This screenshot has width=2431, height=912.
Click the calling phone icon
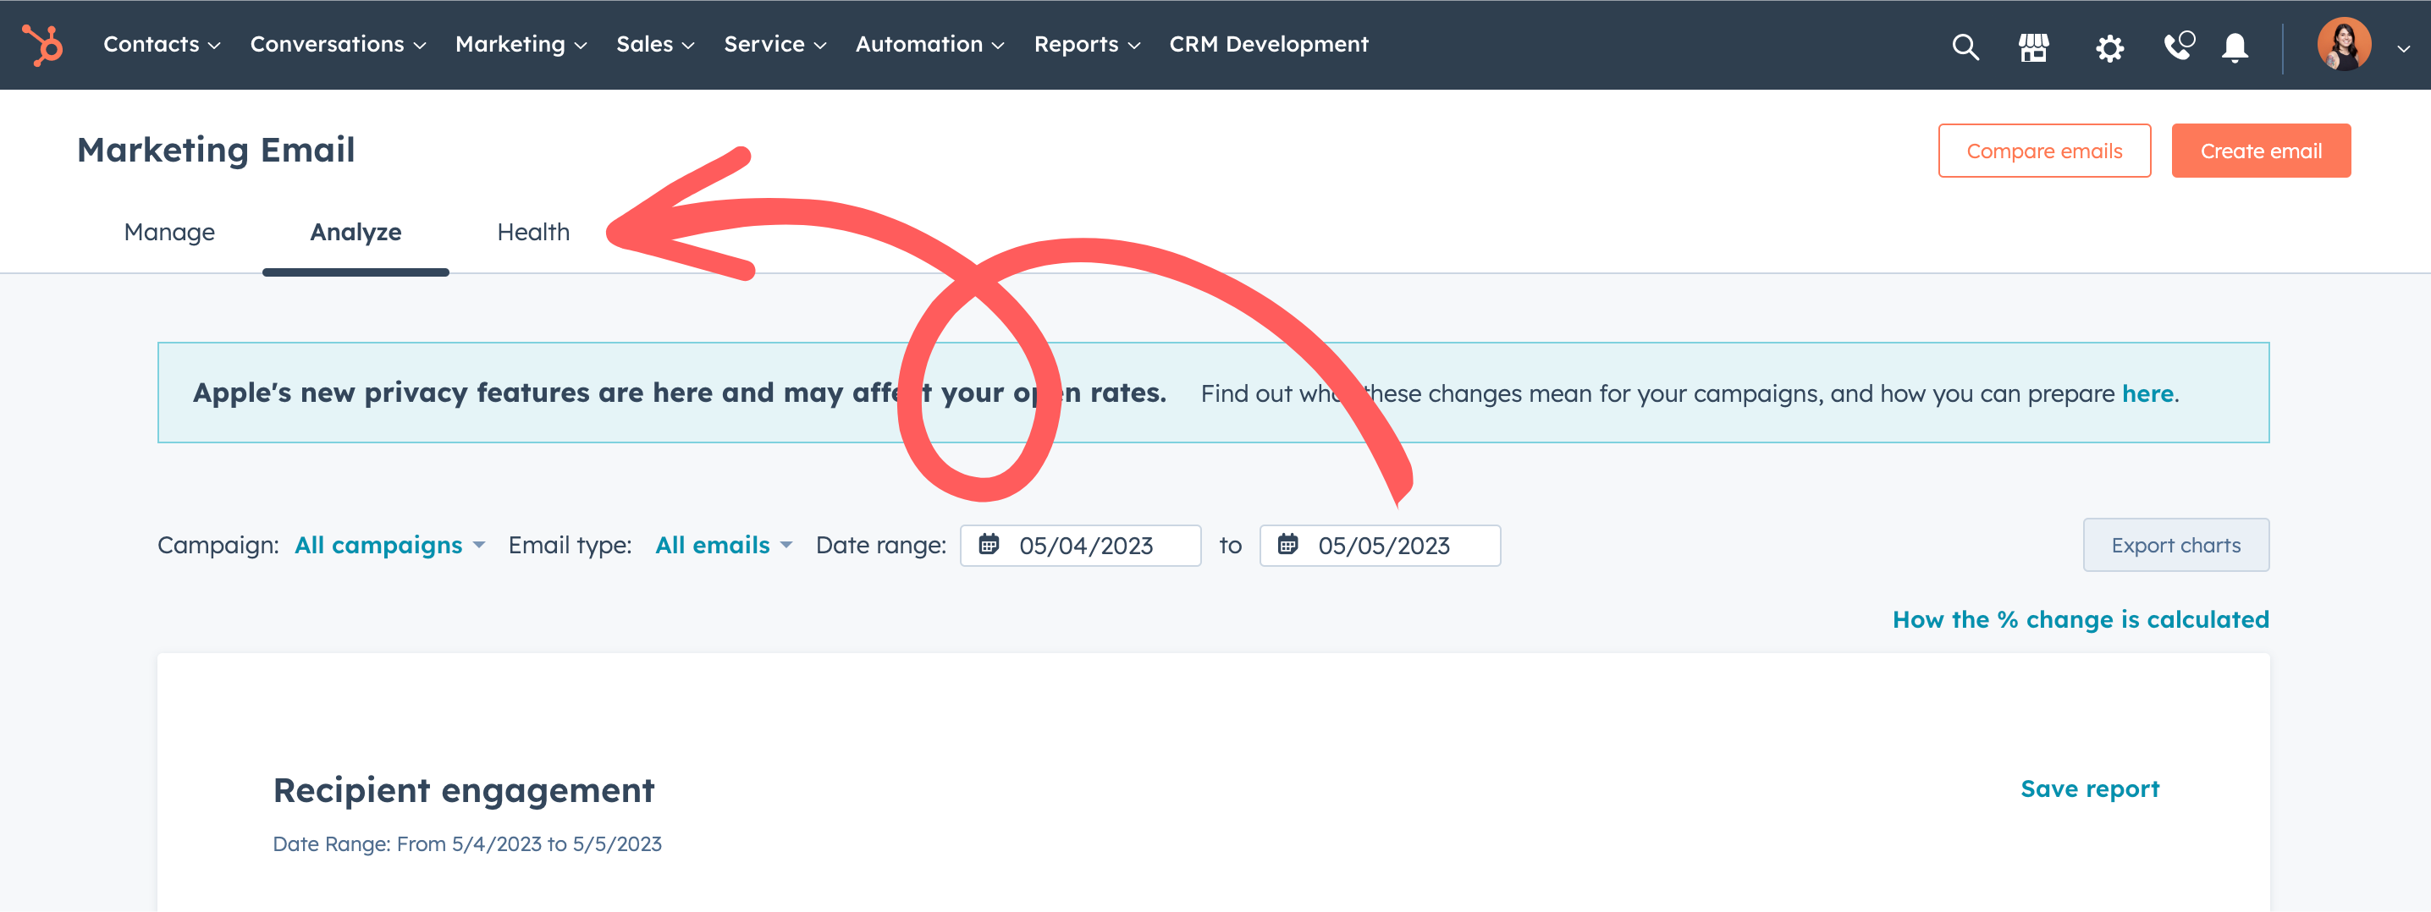(2178, 46)
